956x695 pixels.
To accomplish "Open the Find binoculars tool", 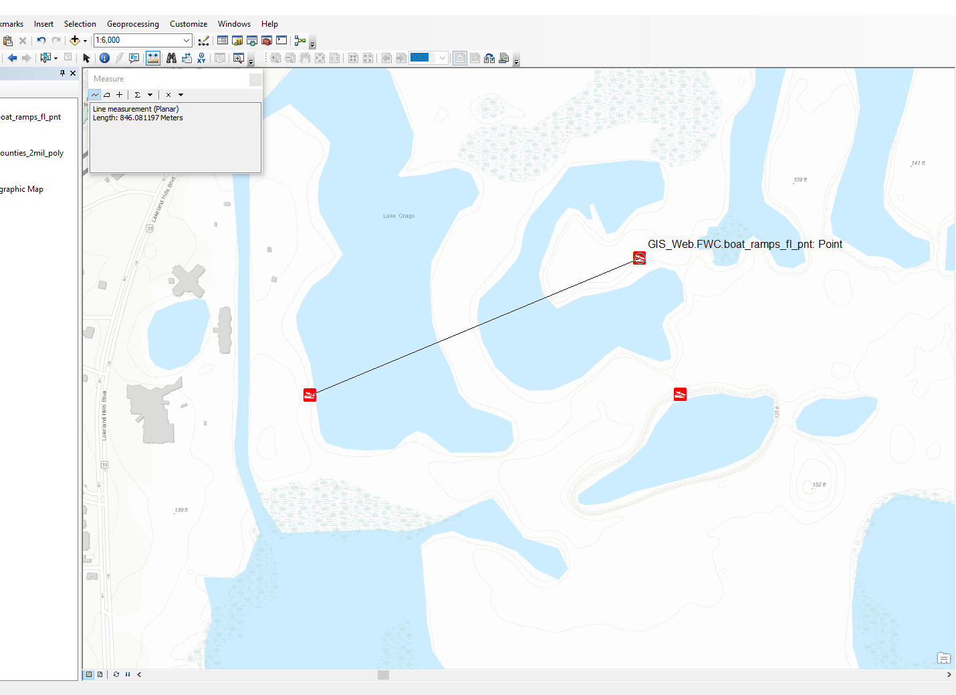I will [171, 58].
